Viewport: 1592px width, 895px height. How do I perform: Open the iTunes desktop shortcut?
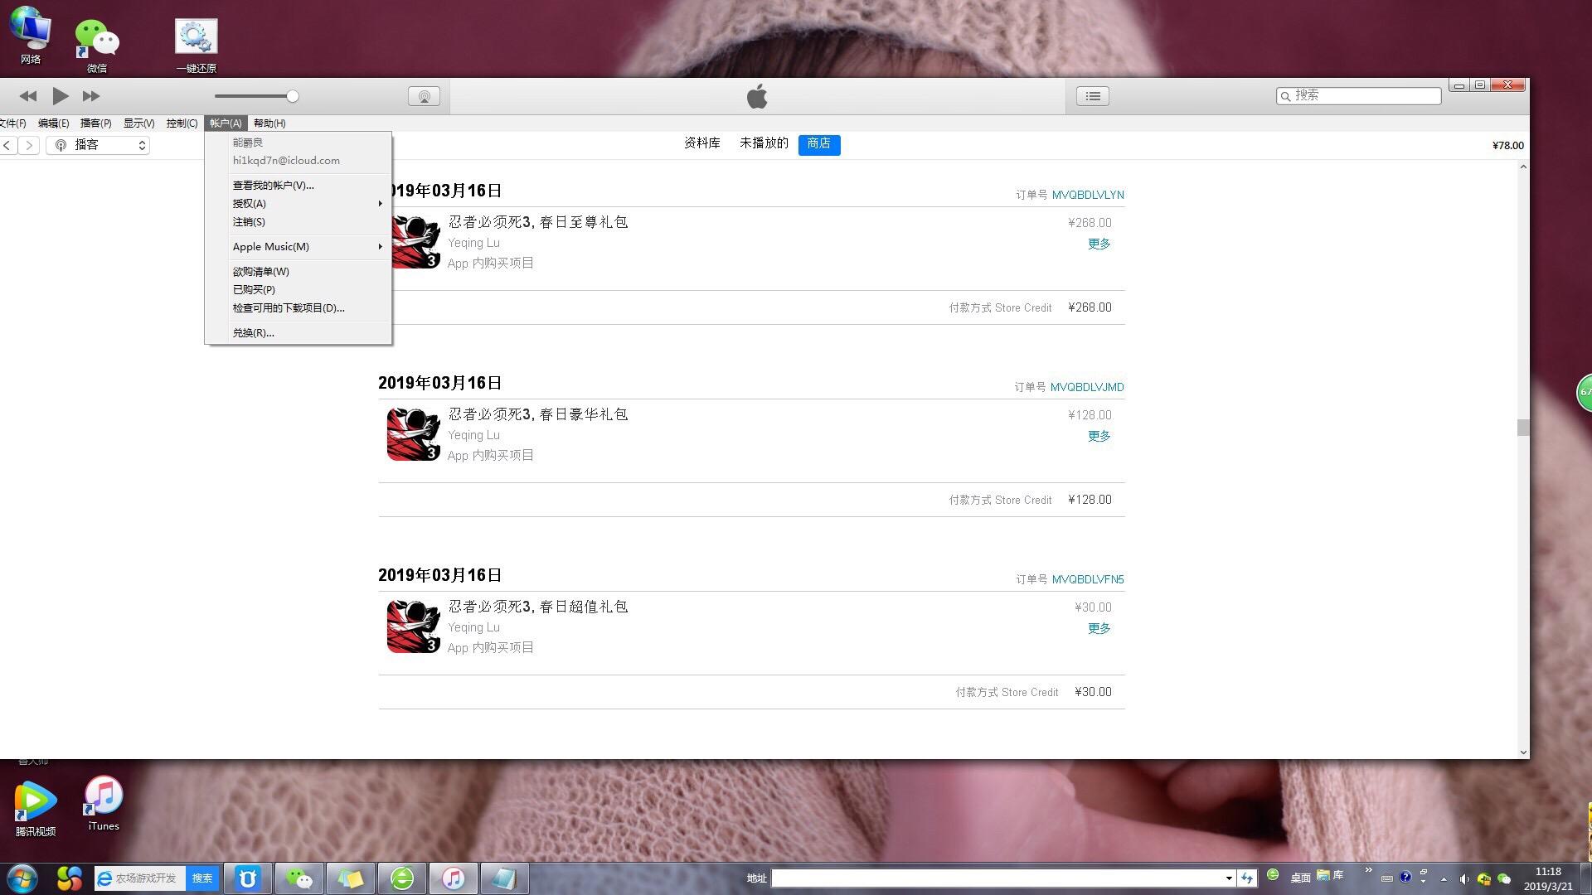pos(104,804)
